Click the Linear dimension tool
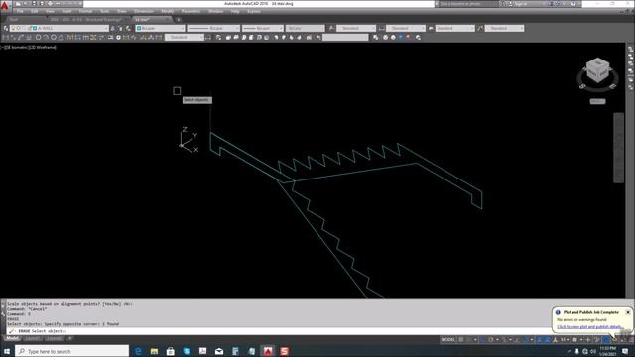Image resolution: width=635 pixels, height=357 pixels. tap(6, 38)
